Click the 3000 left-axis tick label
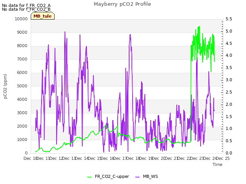The image size is (246, 184). (x=22, y=113)
